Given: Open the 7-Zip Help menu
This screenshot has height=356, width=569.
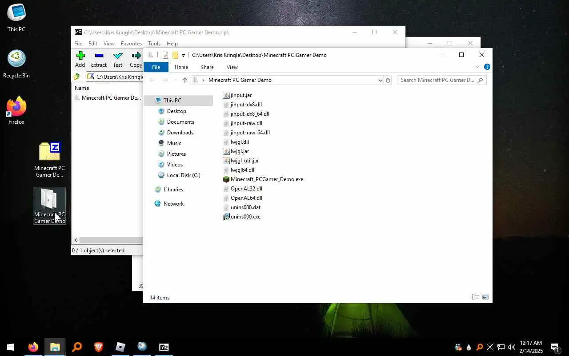Looking at the screenshot, I should pos(172,44).
